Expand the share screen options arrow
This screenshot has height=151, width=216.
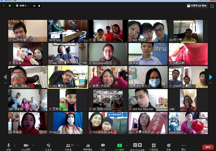coord(126,145)
